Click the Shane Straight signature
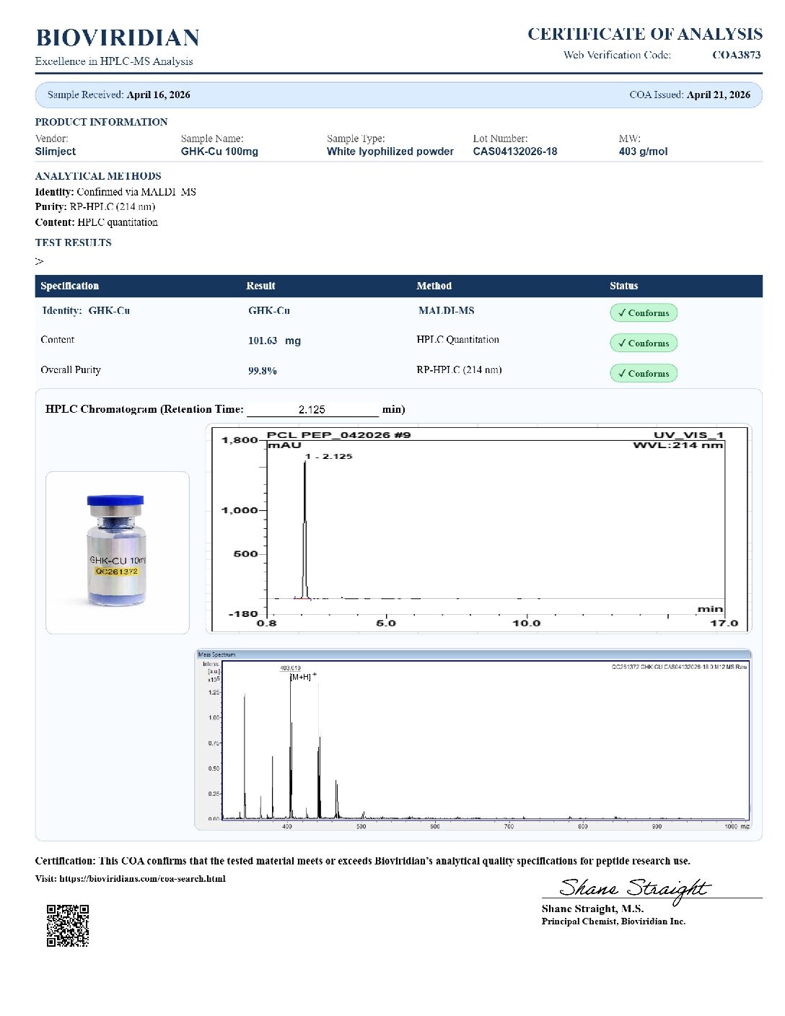The image size is (785, 1016). pyautogui.click(x=634, y=888)
